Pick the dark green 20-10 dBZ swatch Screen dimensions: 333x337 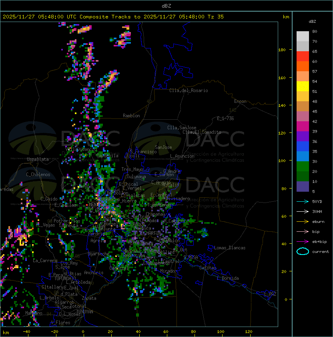click(x=303, y=176)
